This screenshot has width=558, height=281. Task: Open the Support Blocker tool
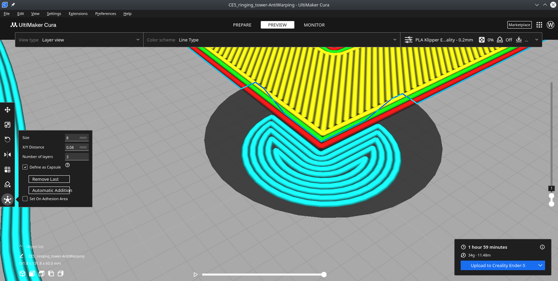pos(7,185)
